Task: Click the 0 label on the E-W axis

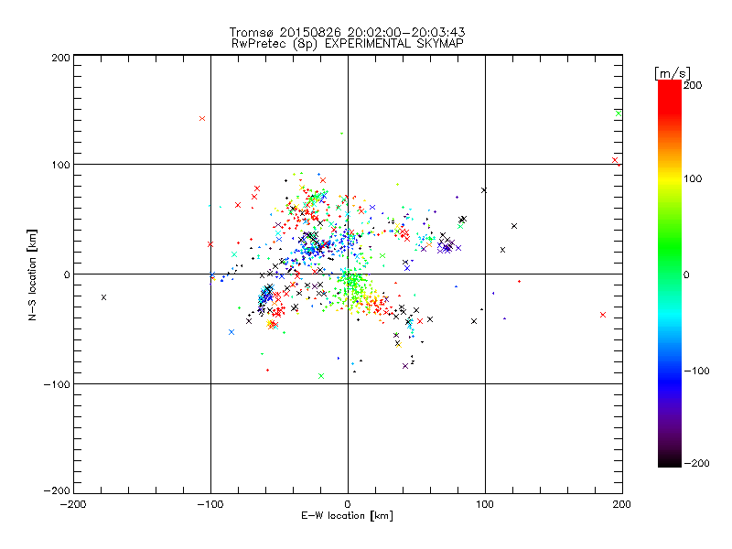Action: [x=348, y=504]
